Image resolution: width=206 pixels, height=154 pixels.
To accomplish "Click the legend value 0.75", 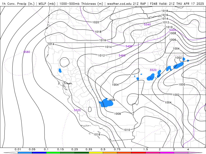I will 117,149.
